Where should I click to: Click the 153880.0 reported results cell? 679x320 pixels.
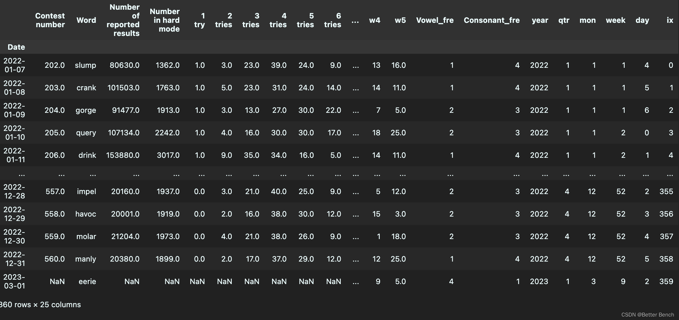click(123, 155)
